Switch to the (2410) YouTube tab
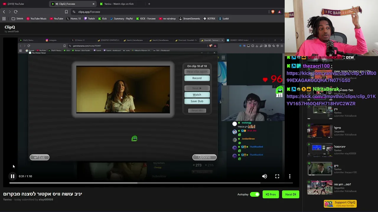This screenshot has height=212, width=378. click(24, 4)
